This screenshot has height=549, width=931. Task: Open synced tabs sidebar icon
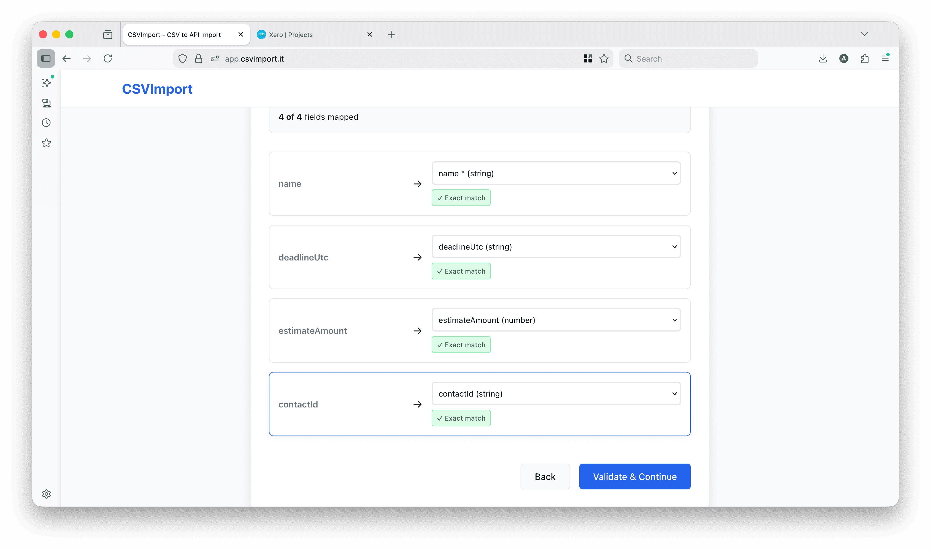47,103
